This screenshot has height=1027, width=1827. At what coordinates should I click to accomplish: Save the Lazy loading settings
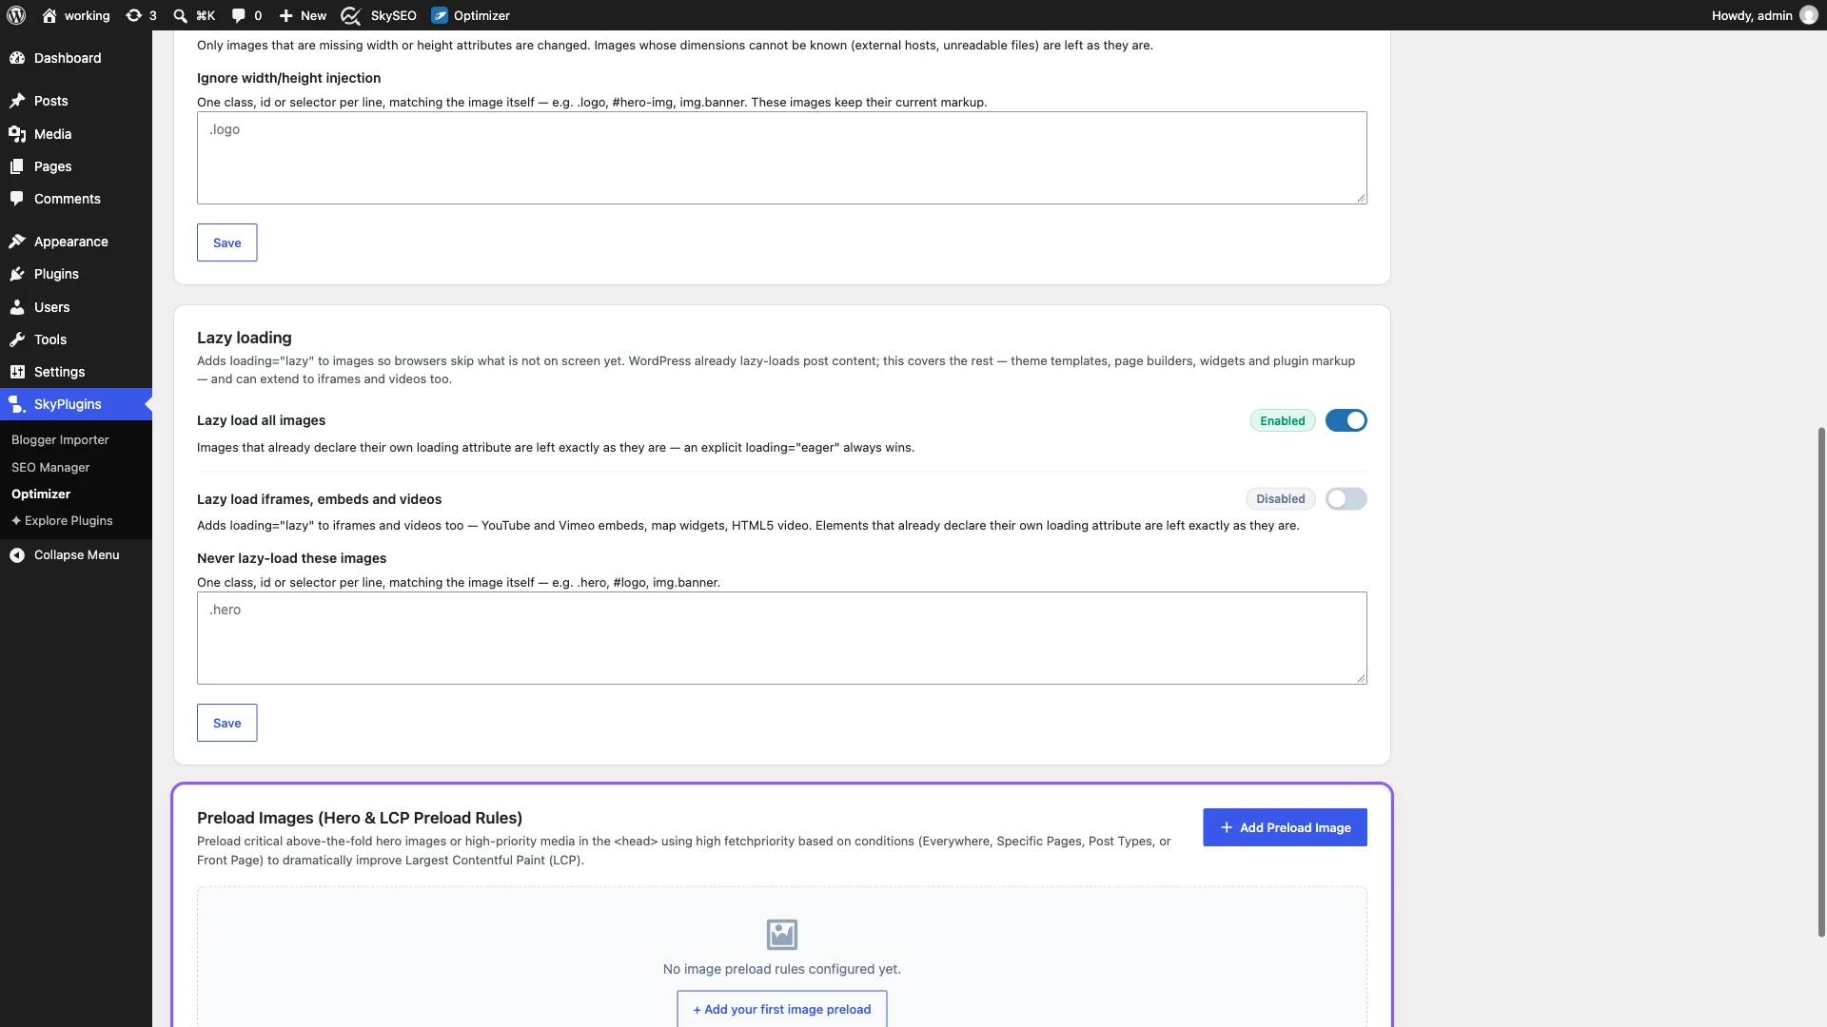226,723
